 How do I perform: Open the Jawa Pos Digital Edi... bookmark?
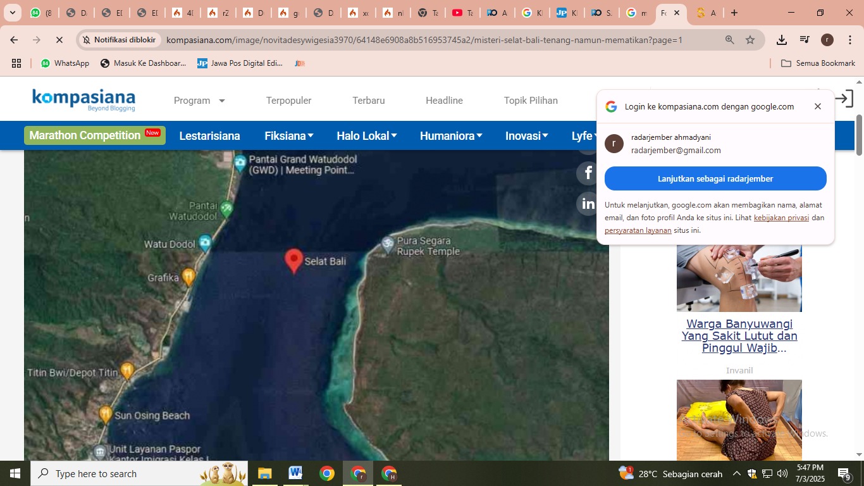[240, 63]
